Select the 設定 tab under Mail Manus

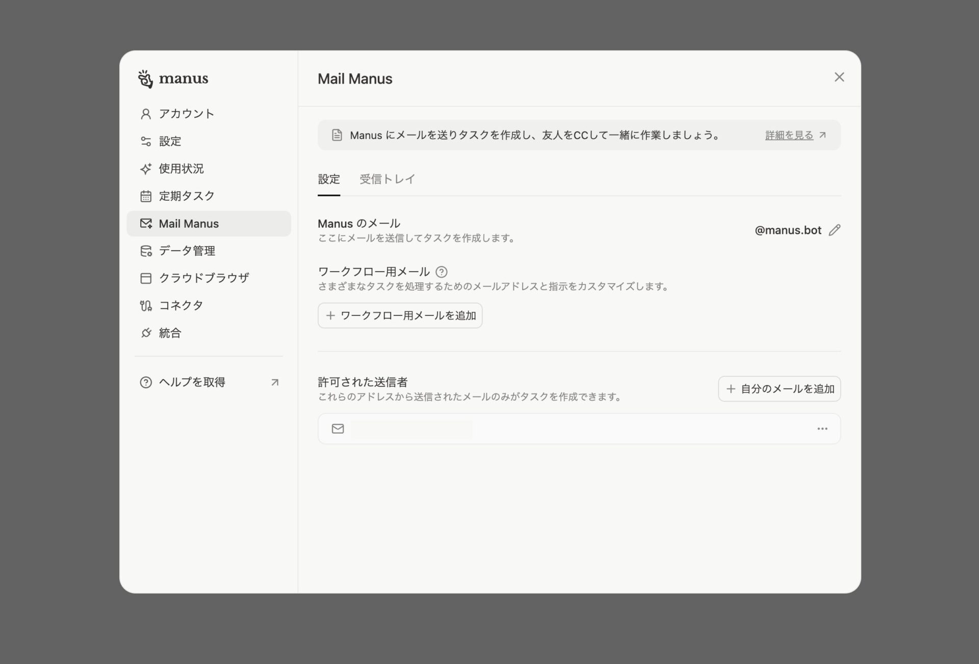tap(328, 179)
